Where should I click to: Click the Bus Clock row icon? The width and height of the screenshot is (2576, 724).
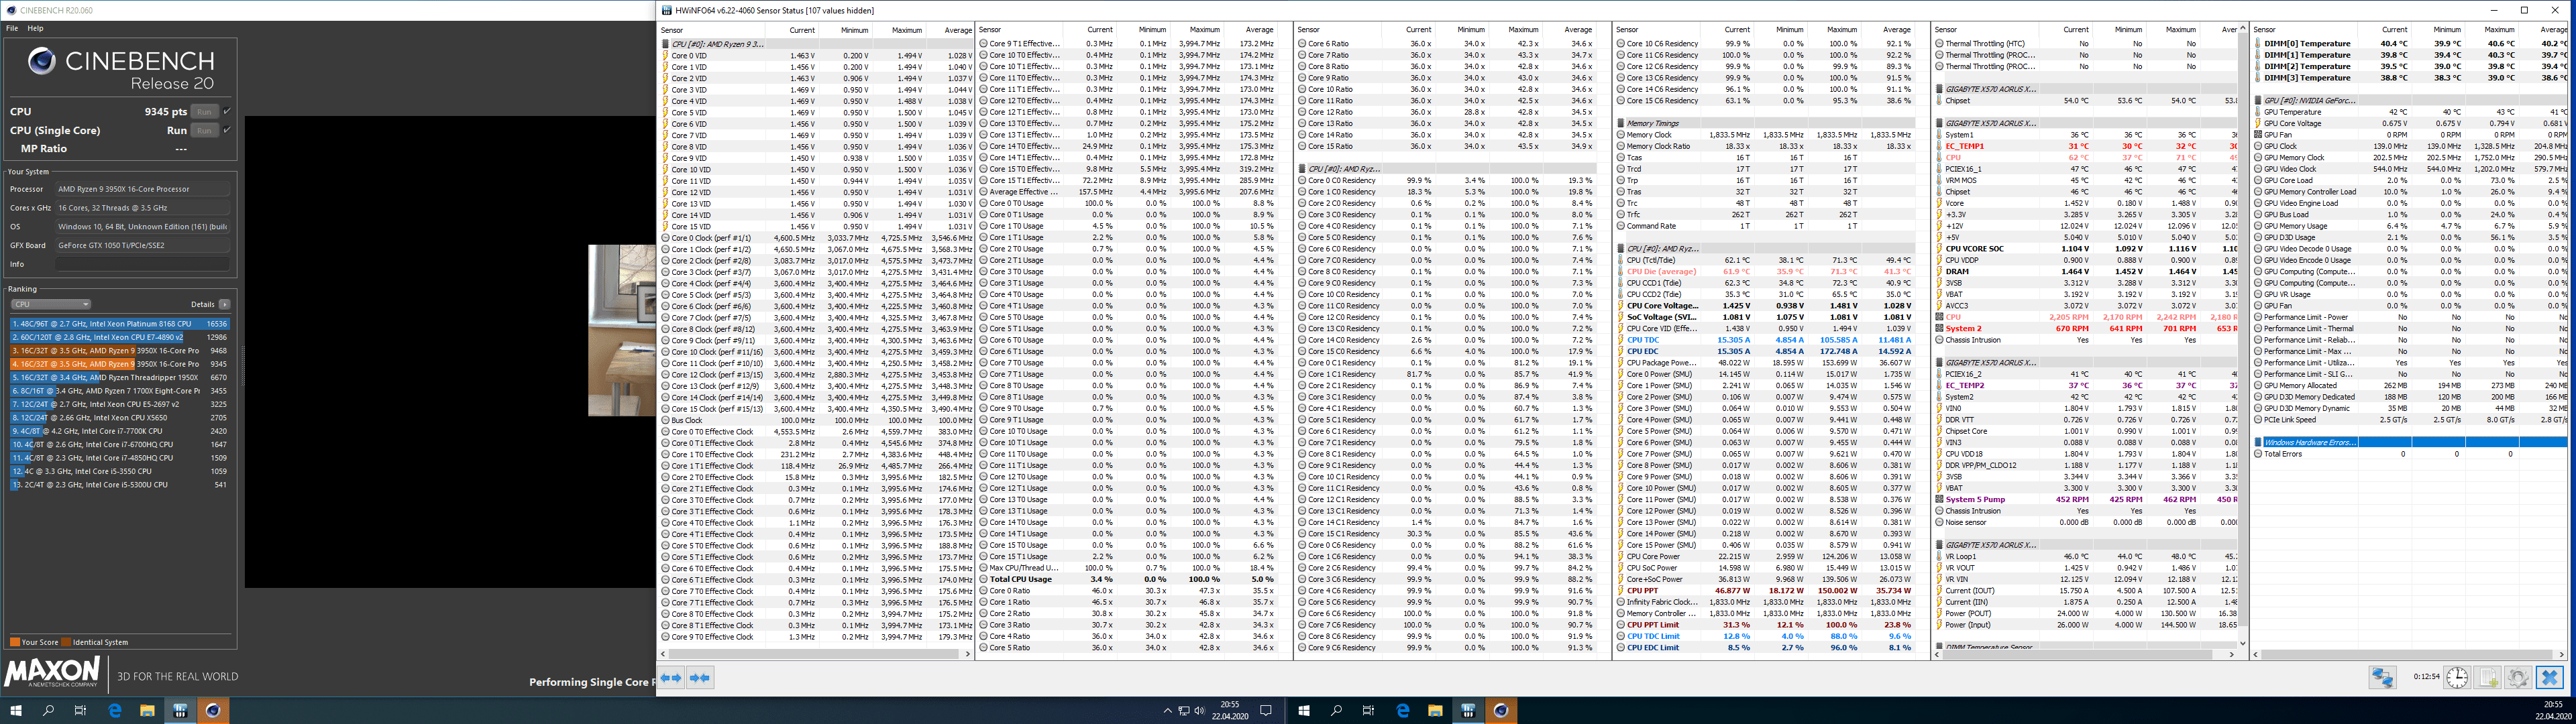[x=665, y=420]
